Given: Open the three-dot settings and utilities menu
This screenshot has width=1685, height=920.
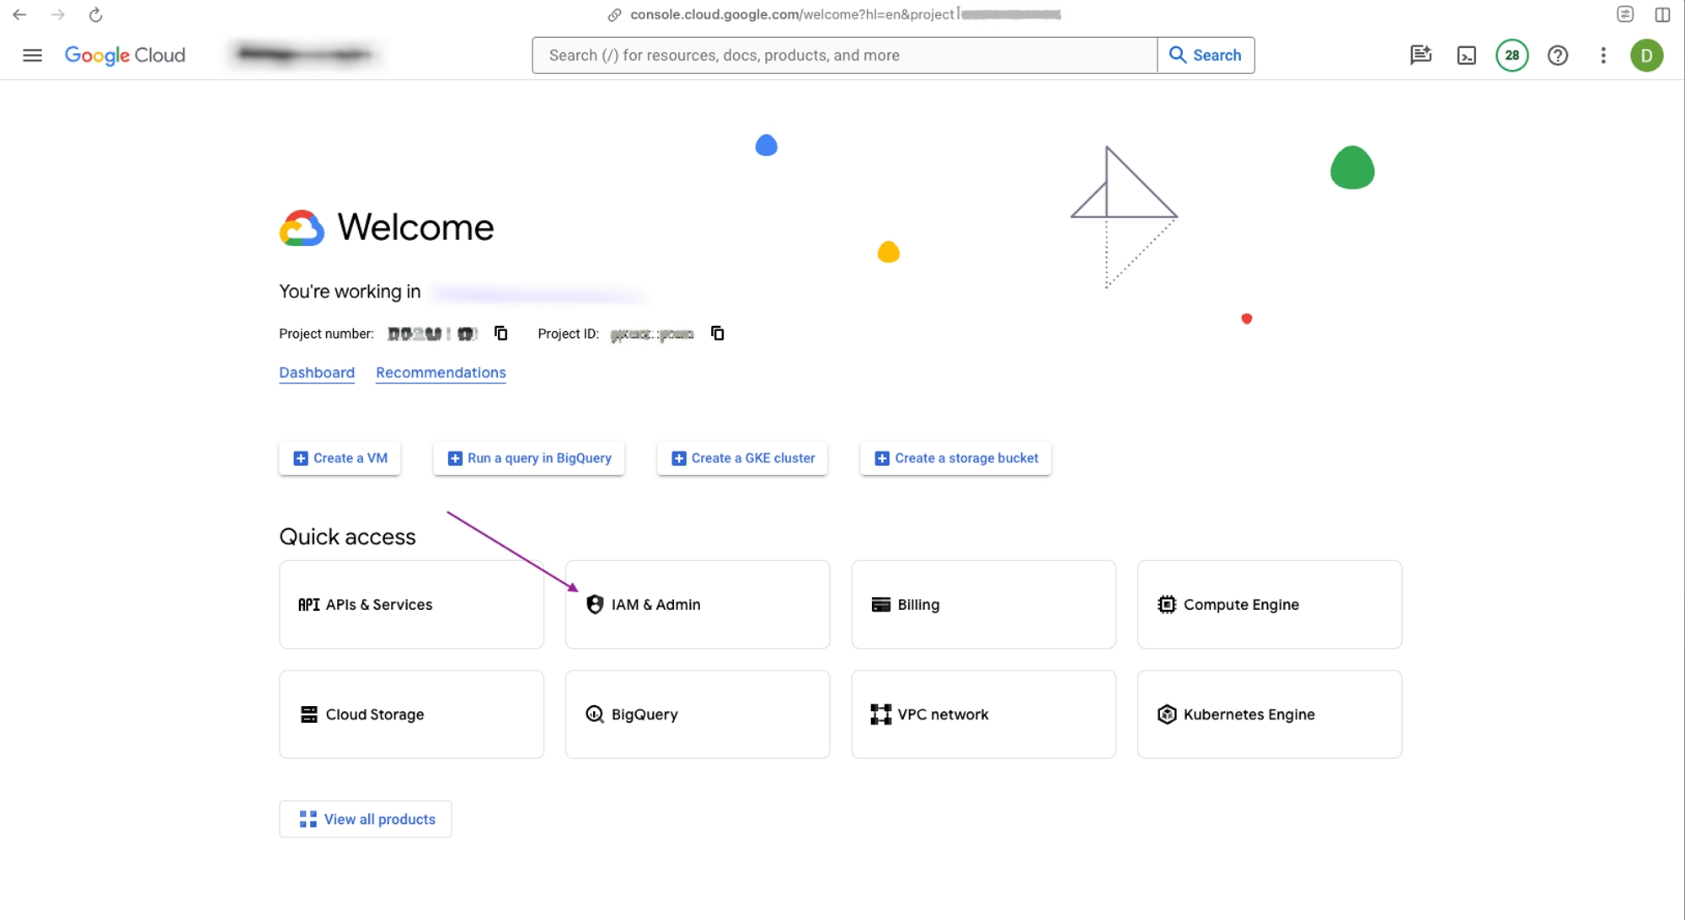Looking at the screenshot, I should pyautogui.click(x=1602, y=56).
